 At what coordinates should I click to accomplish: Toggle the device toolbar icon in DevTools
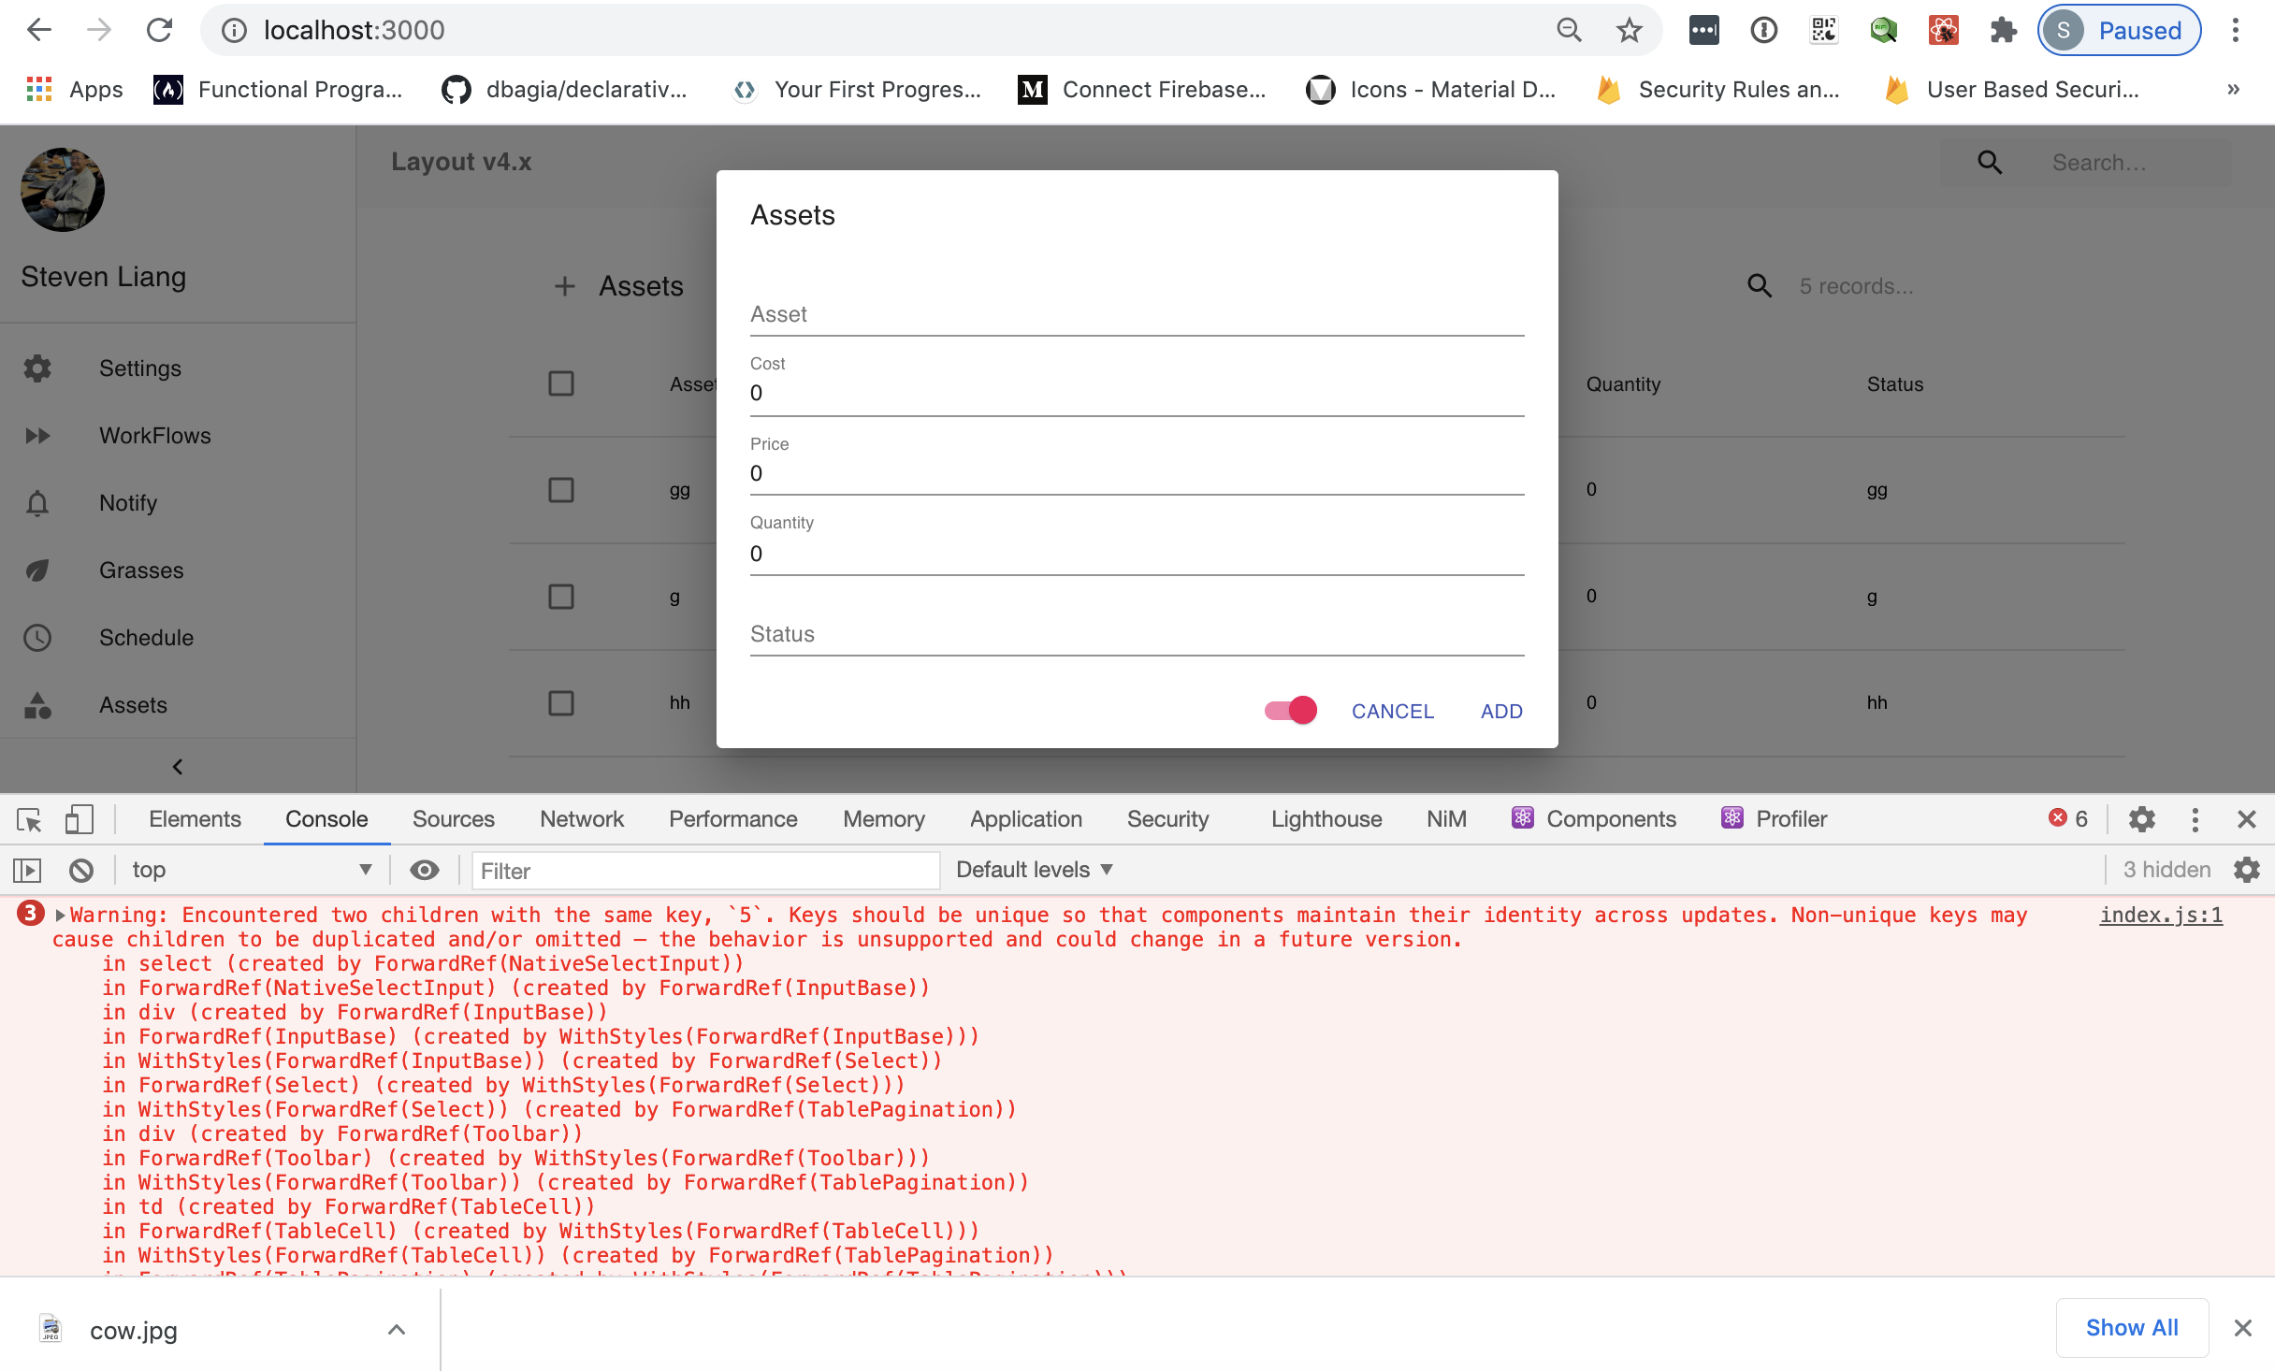pos(80,819)
